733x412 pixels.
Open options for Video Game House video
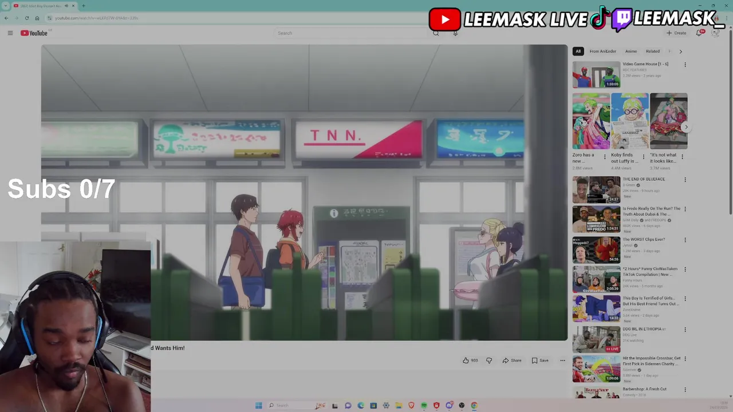pos(685,65)
